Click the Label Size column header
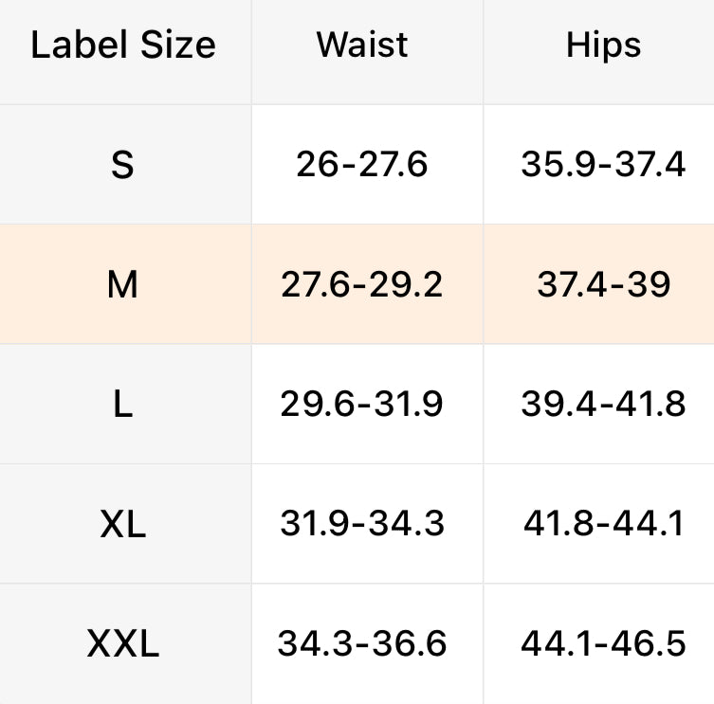 [123, 45]
